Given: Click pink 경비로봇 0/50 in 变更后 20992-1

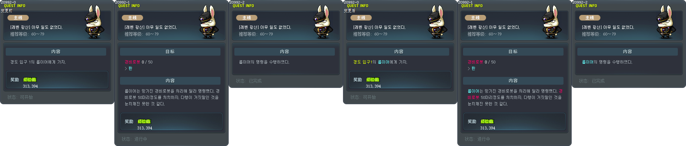Looking at the screenshot, I should click(481, 62).
